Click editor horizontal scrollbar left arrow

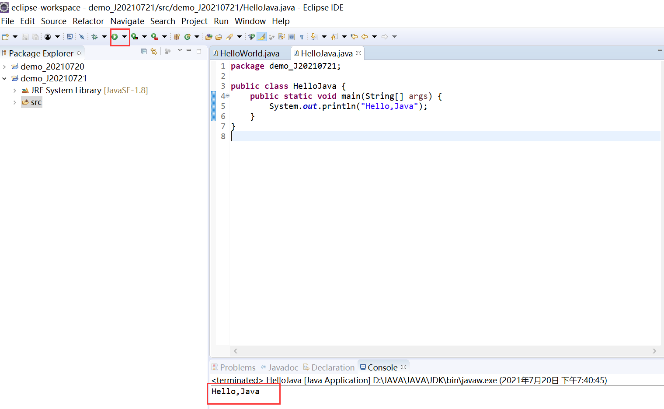point(236,351)
